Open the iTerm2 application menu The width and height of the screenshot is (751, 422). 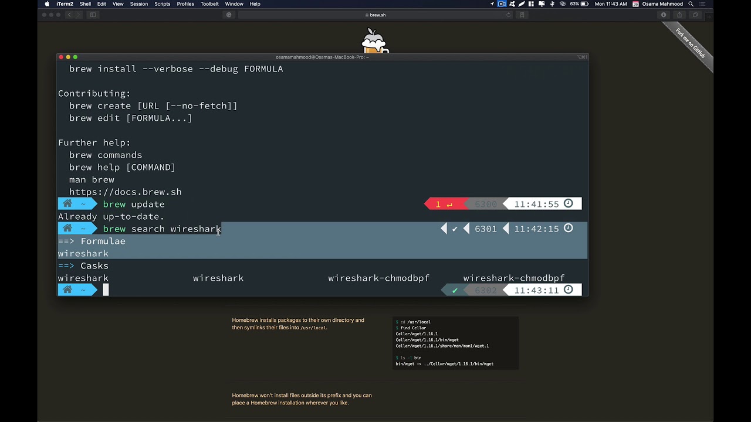[65, 4]
